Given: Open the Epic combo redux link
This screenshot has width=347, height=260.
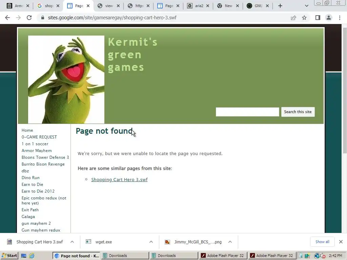Looking at the screenshot, I should point(44,200).
